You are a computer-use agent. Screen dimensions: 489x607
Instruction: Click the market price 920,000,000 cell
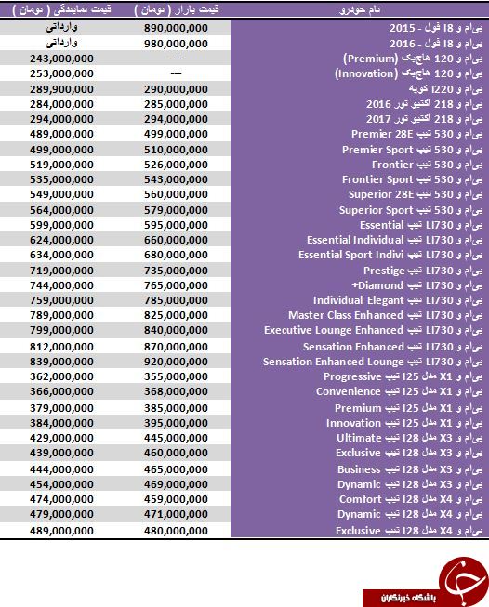(x=176, y=362)
